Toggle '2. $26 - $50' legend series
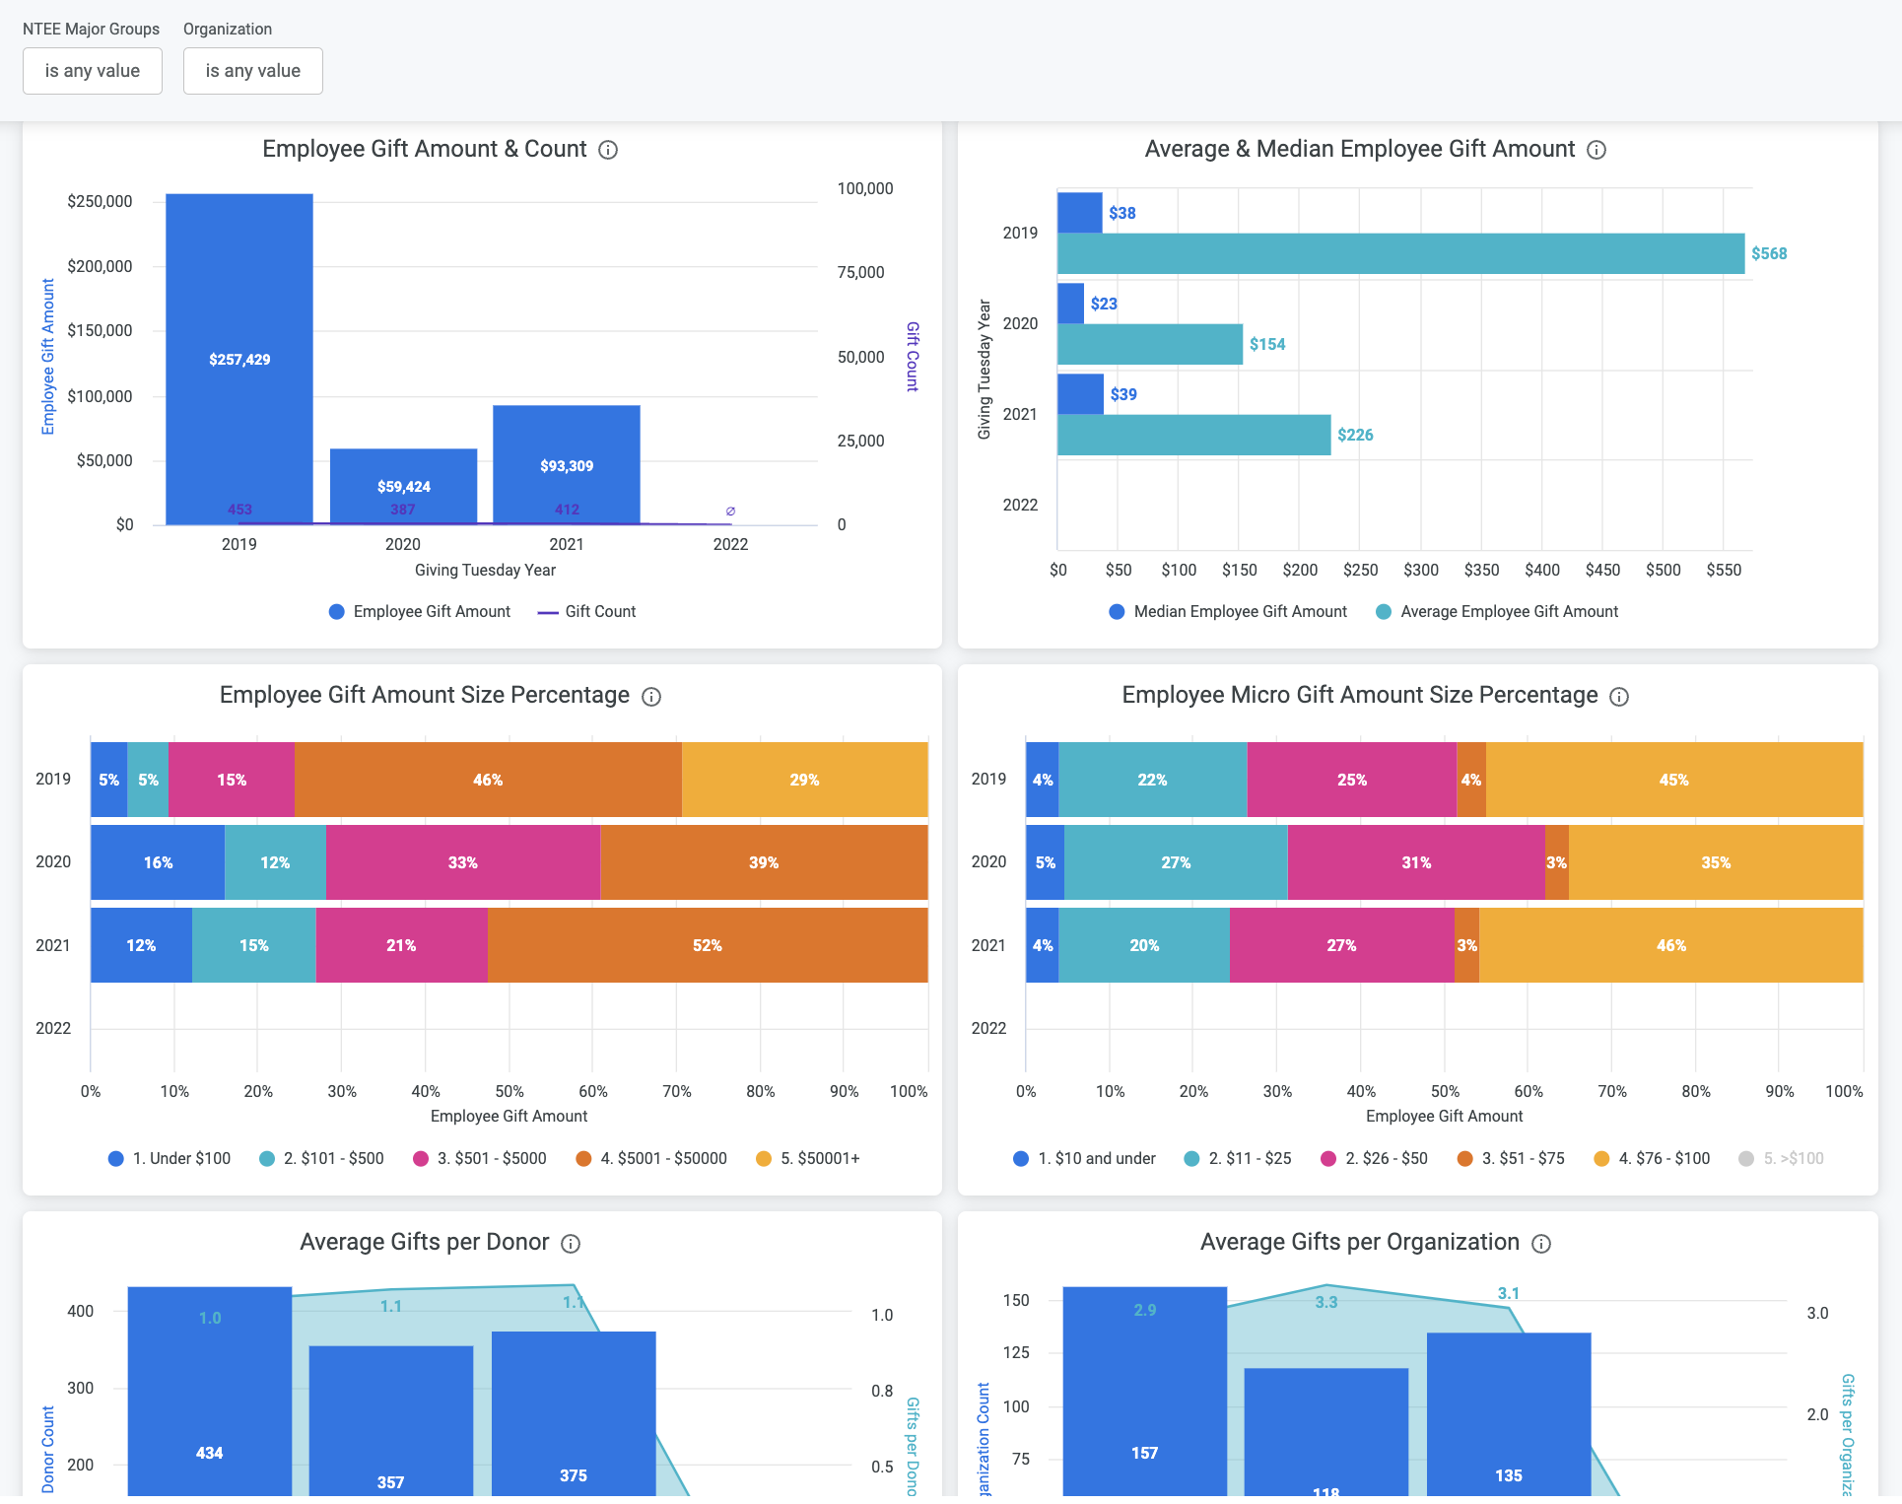This screenshot has height=1504, width=1902. [x=1374, y=1159]
